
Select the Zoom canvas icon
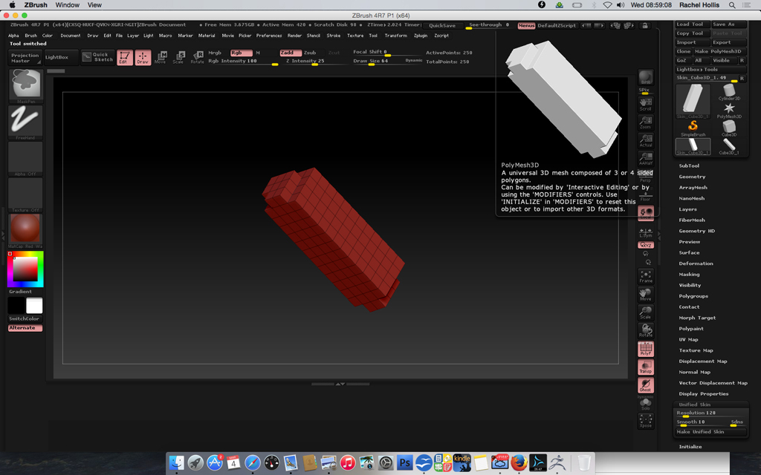646,122
